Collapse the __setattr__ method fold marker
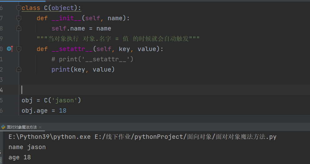 (x=19, y=49)
